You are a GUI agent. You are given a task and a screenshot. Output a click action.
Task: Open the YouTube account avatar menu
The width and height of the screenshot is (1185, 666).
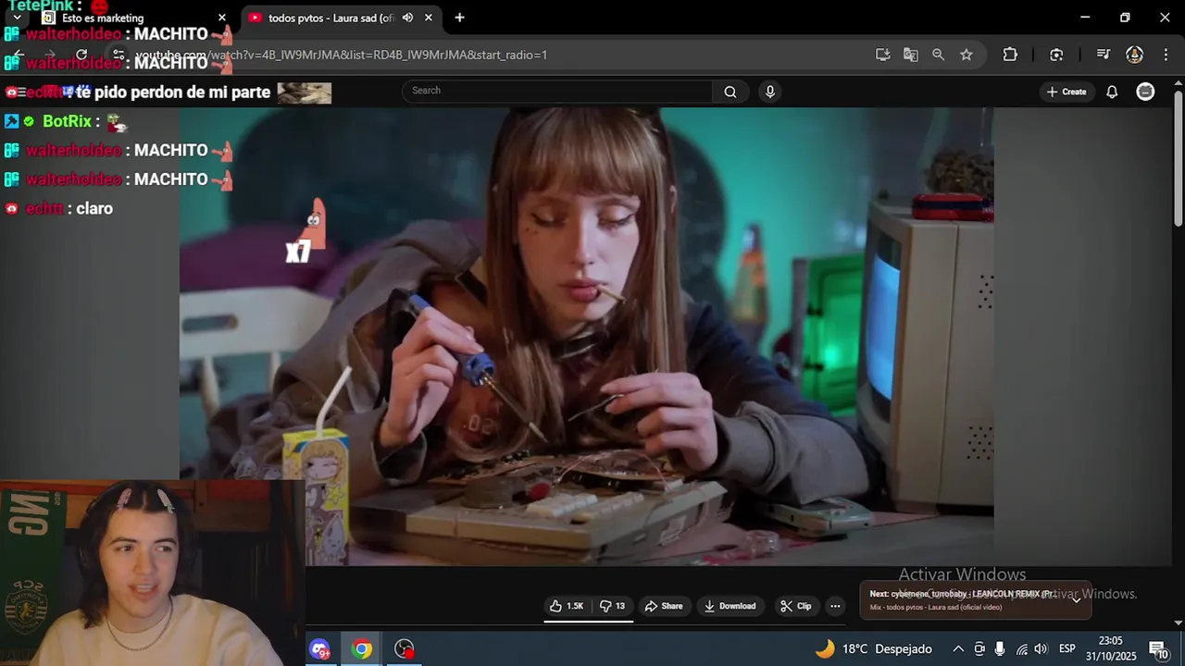(1145, 92)
